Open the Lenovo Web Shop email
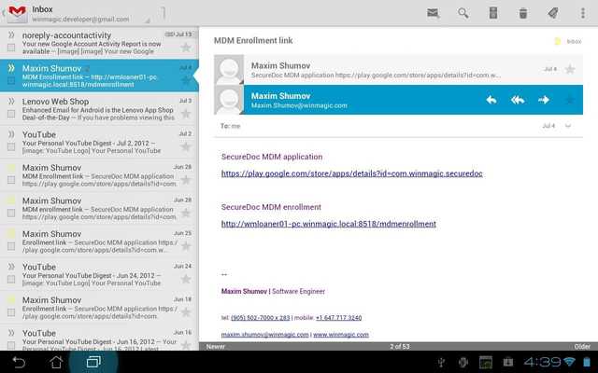The height and width of the screenshot is (373, 598). click(x=99, y=109)
